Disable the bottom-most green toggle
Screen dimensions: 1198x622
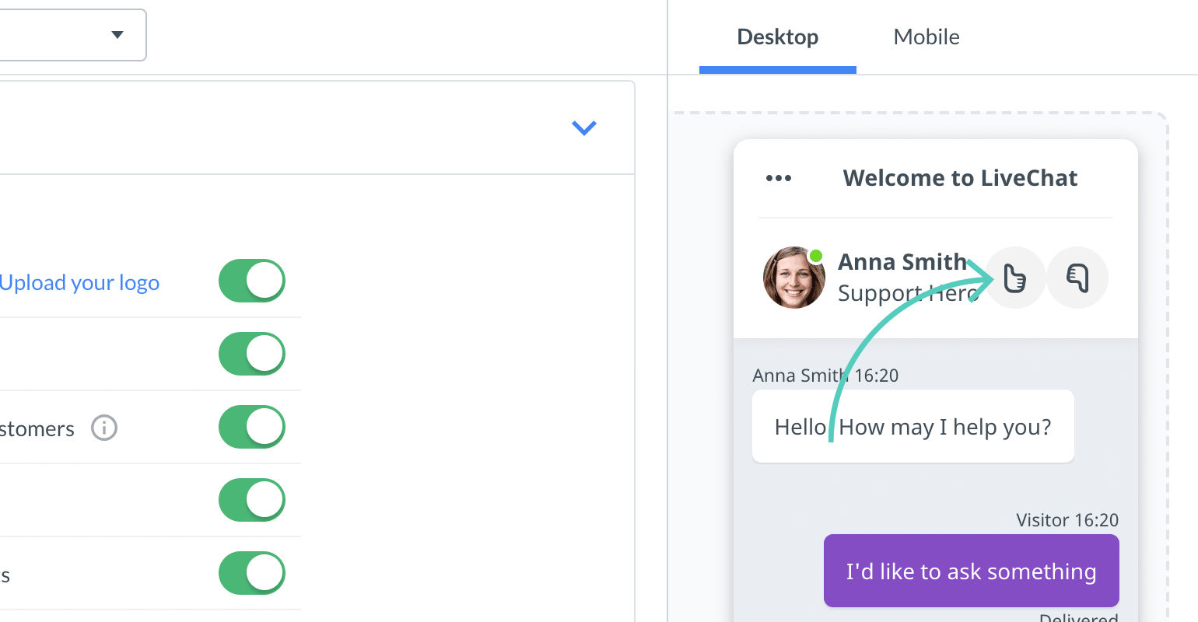pos(251,573)
